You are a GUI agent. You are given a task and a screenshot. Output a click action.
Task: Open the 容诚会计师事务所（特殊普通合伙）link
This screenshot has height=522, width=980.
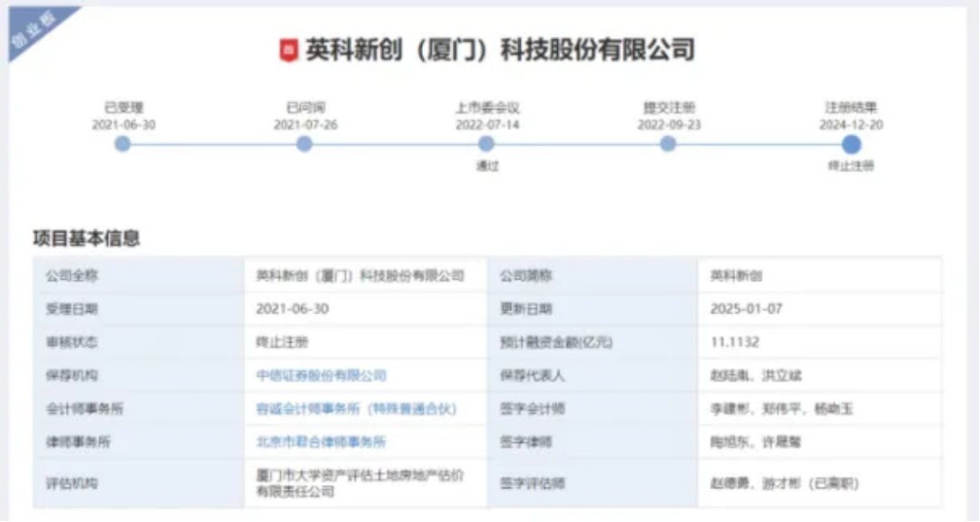357,409
